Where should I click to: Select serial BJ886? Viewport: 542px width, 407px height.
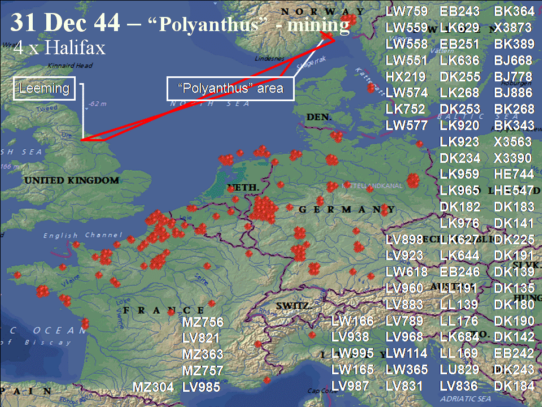click(513, 93)
